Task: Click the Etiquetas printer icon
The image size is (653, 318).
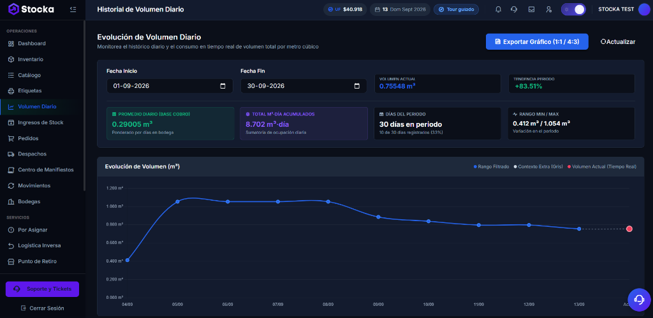Action: (11, 90)
